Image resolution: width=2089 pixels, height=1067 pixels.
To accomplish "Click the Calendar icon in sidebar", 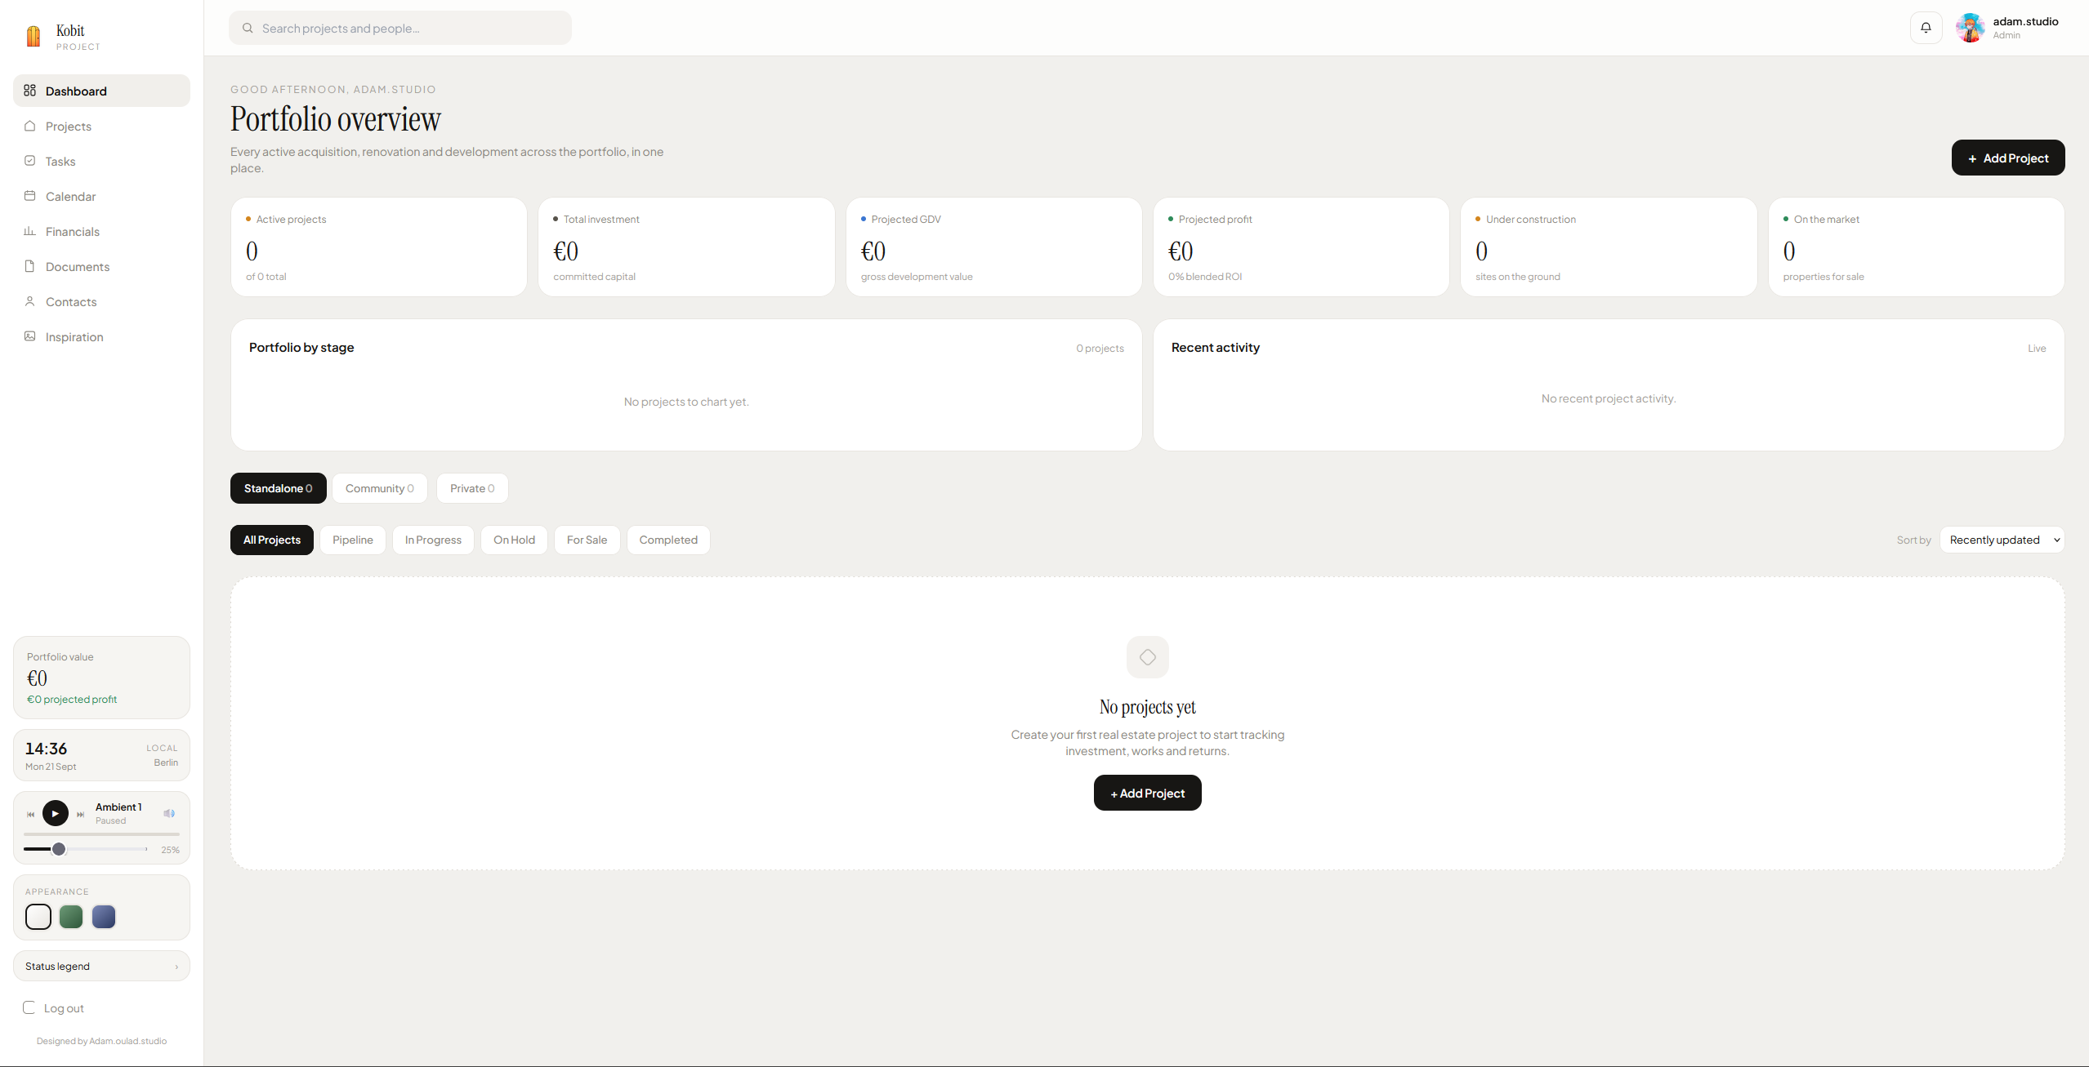I will tap(30, 196).
